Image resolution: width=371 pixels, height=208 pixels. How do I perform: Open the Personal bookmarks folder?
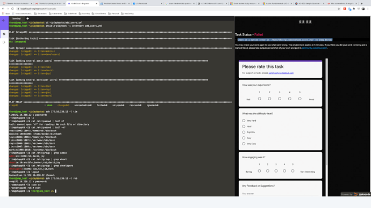pos(113,14)
